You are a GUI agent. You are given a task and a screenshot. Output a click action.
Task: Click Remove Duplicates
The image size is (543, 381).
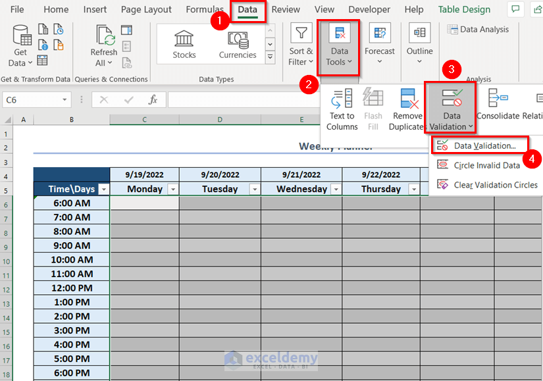tap(407, 109)
